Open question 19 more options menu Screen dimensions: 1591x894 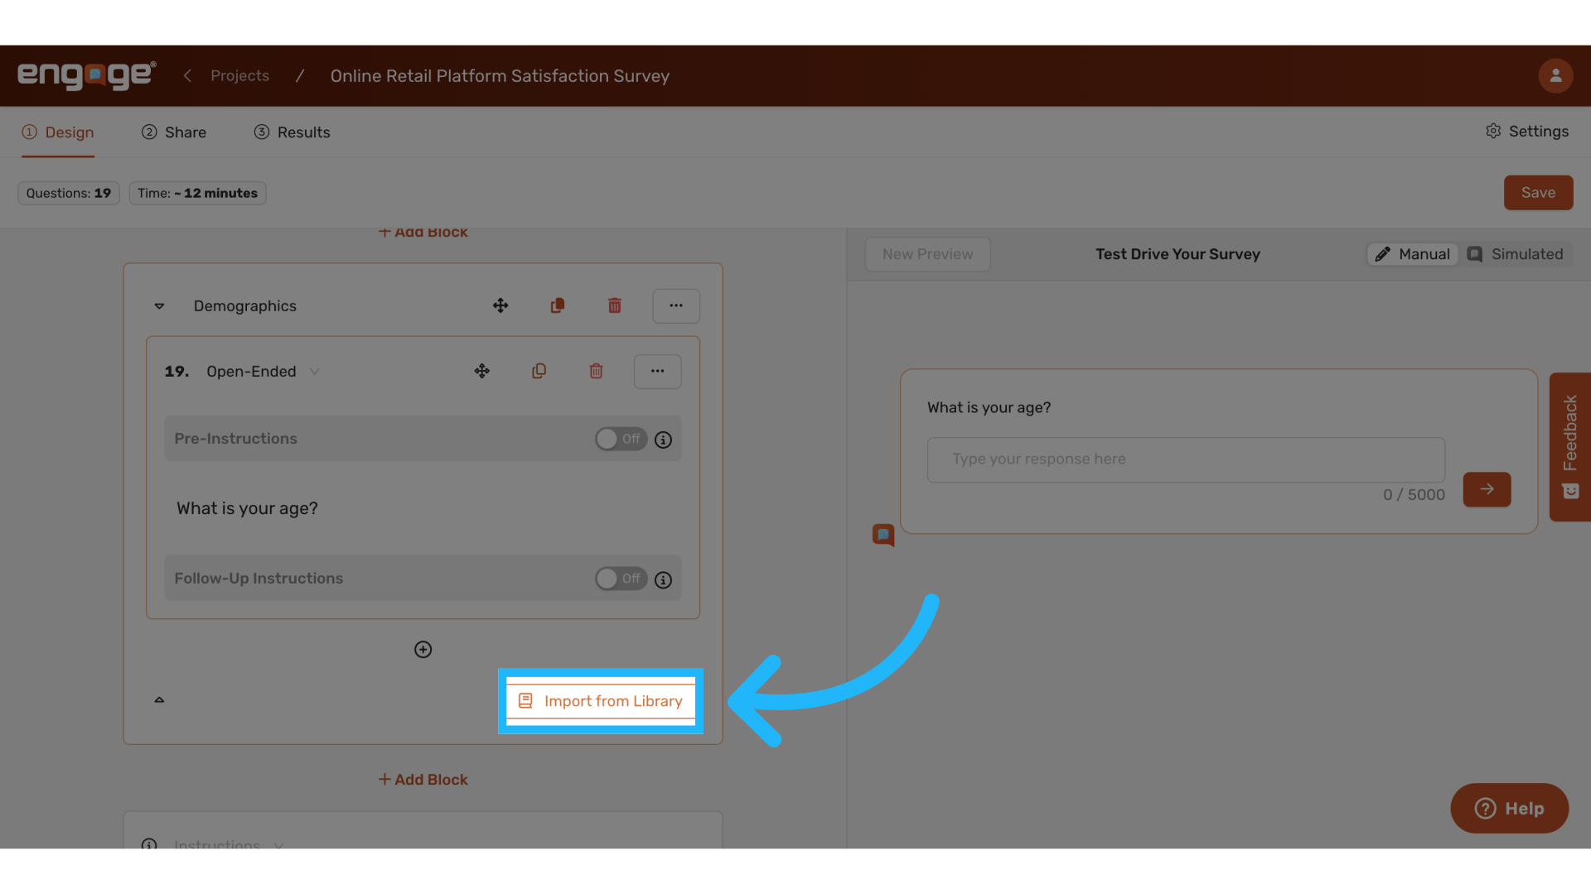(657, 371)
